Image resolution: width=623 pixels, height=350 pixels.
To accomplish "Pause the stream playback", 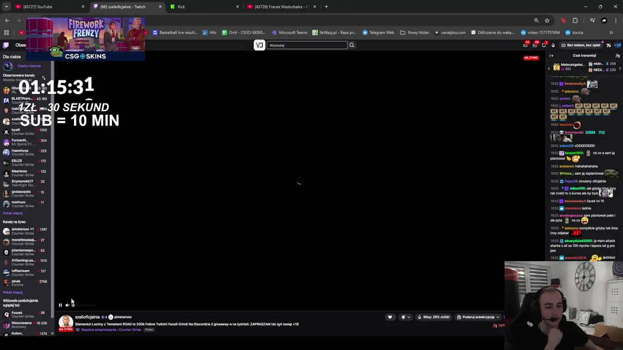I will [60, 305].
